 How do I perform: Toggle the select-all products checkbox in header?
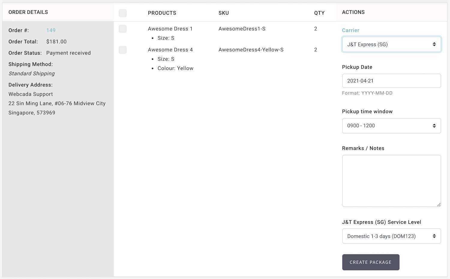(123, 13)
